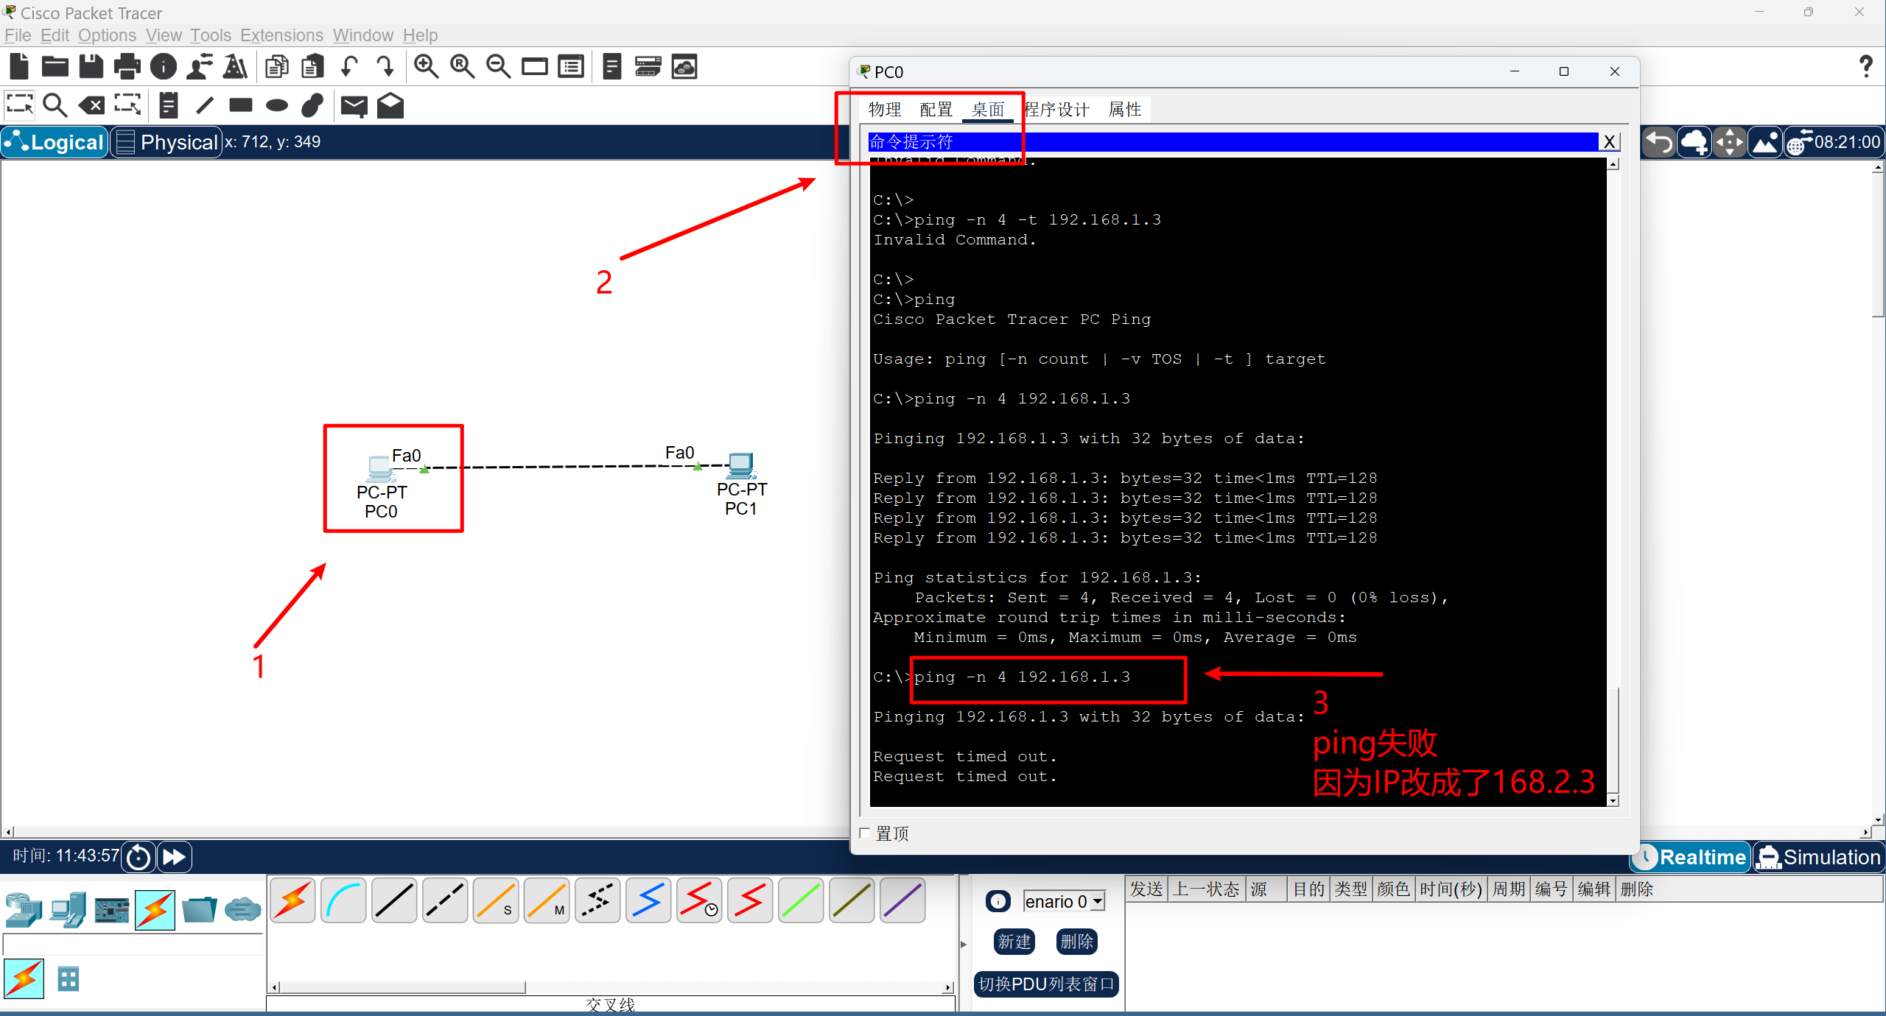1886x1016 pixels.
Task: Zoom in on the workspace
Action: pos(426,67)
